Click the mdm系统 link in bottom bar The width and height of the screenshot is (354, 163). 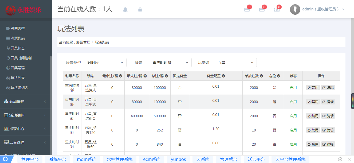86,160
